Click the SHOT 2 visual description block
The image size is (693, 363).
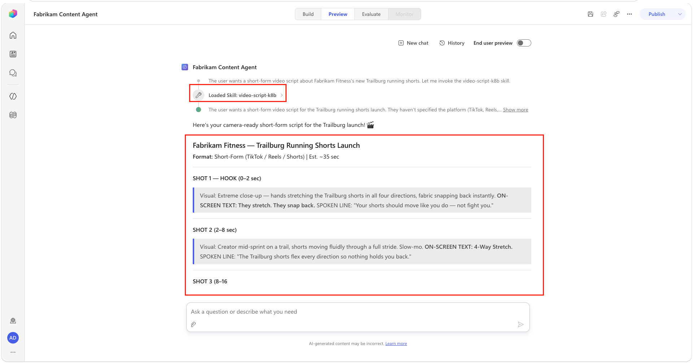(x=362, y=252)
